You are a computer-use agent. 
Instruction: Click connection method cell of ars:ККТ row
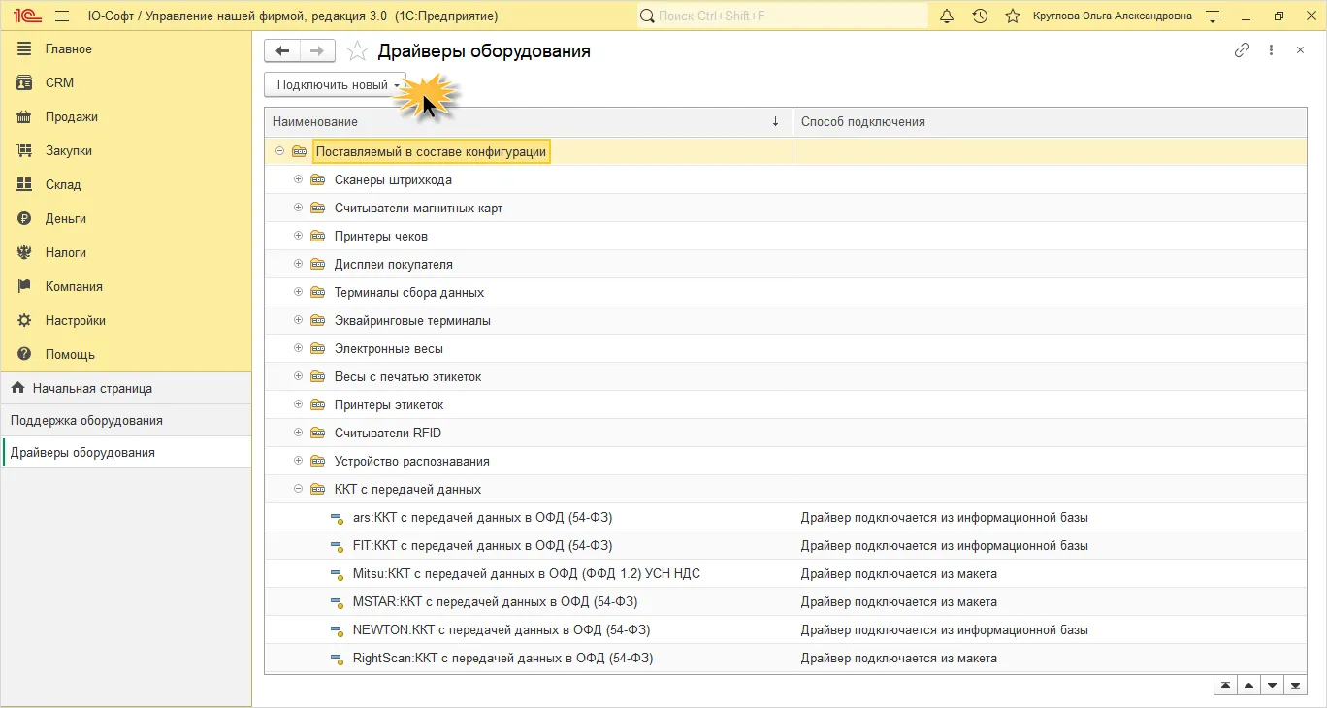tap(1051, 517)
